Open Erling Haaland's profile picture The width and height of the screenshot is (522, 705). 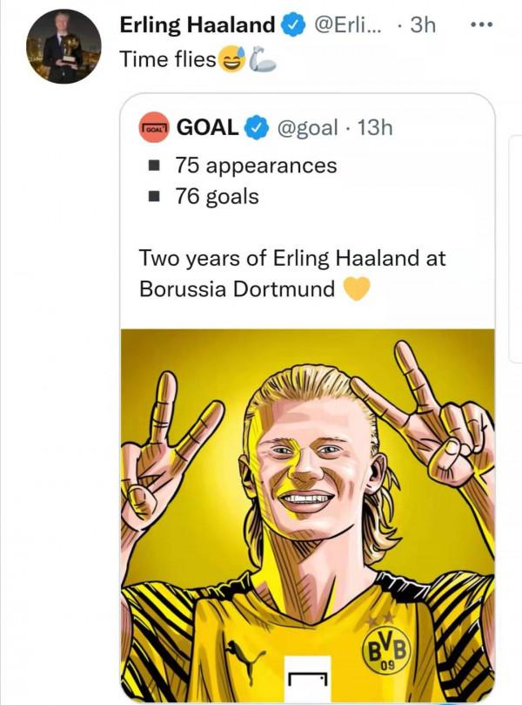point(64,48)
